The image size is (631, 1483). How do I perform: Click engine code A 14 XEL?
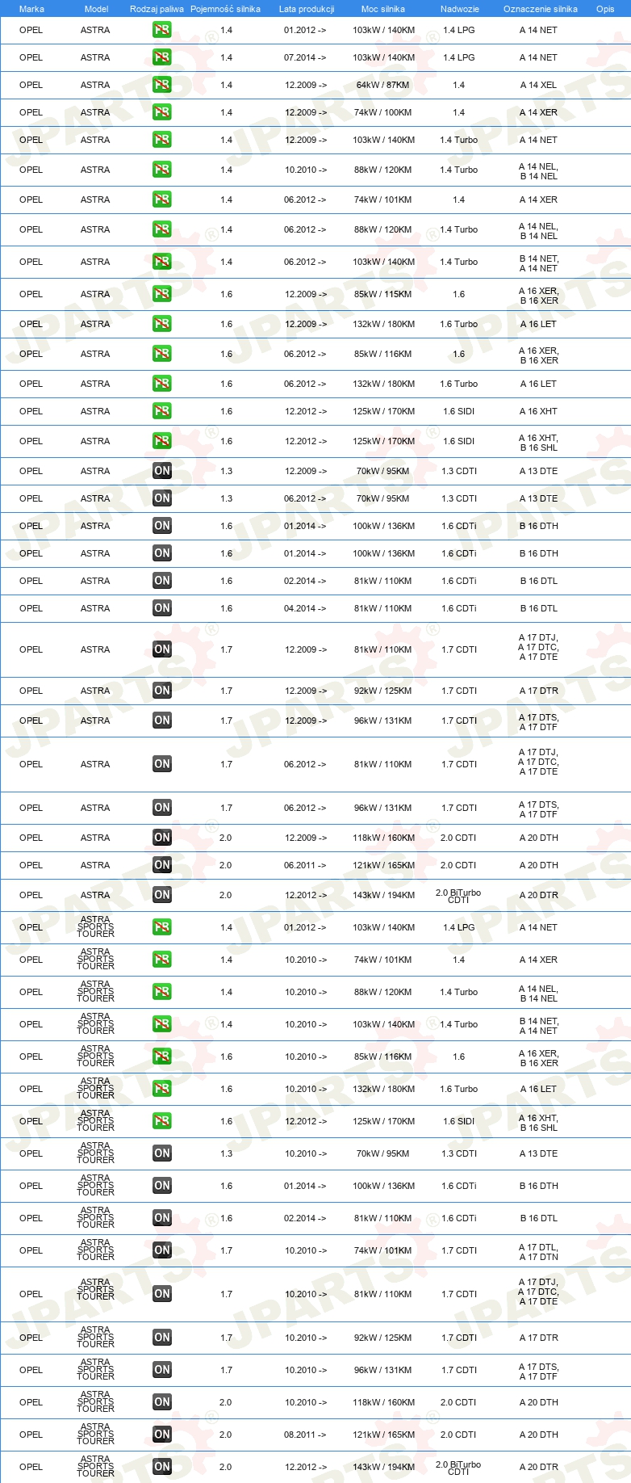[x=538, y=85]
